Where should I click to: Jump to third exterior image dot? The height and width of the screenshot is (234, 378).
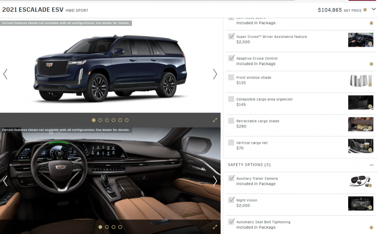(x=107, y=120)
